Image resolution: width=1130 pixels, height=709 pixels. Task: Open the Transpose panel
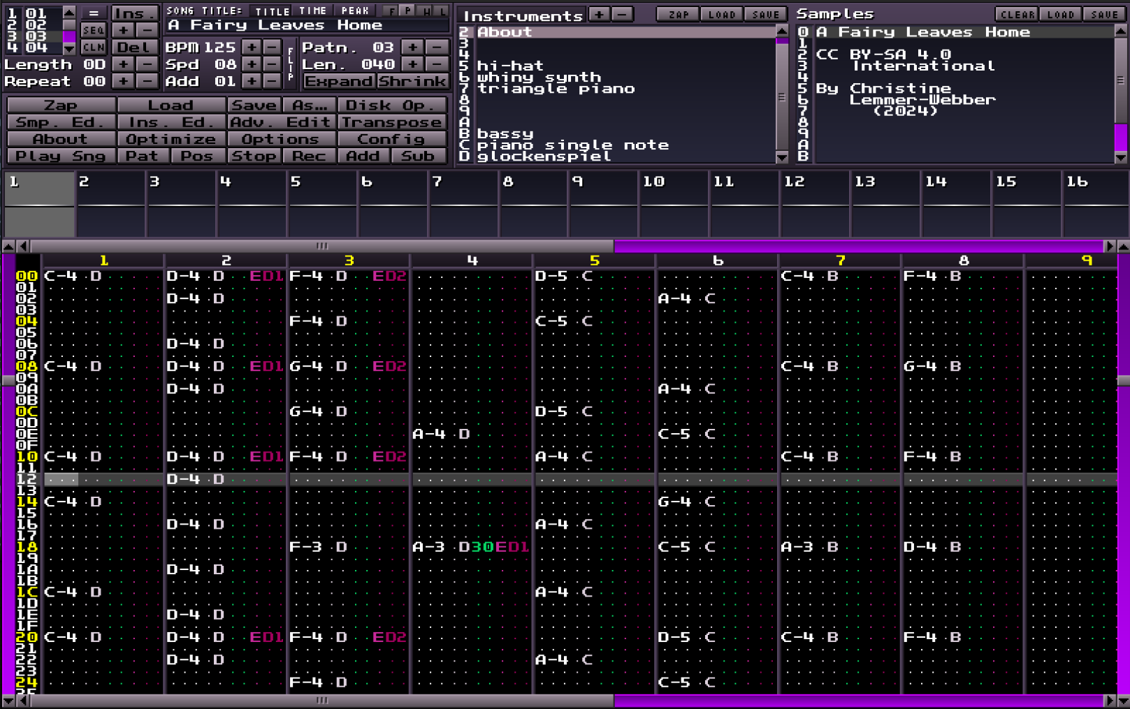coord(392,122)
